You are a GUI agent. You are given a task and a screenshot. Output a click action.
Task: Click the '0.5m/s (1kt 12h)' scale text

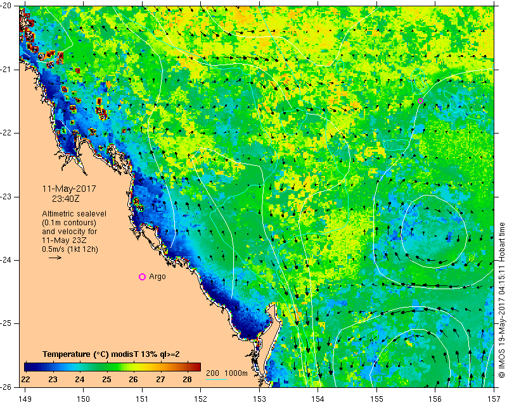coord(70,249)
